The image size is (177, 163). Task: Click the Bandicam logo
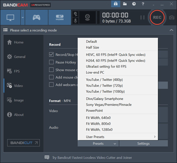[x=15, y=5]
